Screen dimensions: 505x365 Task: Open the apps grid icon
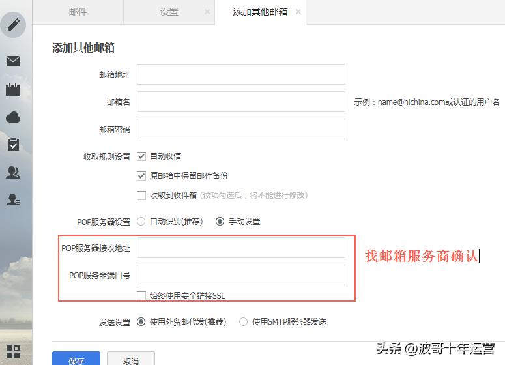tap(13, 352)
